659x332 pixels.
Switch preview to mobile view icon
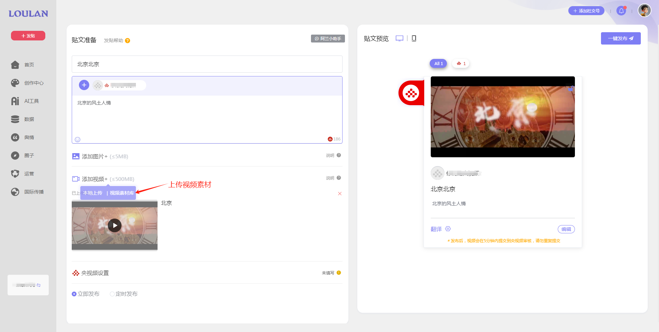(414, 38)
